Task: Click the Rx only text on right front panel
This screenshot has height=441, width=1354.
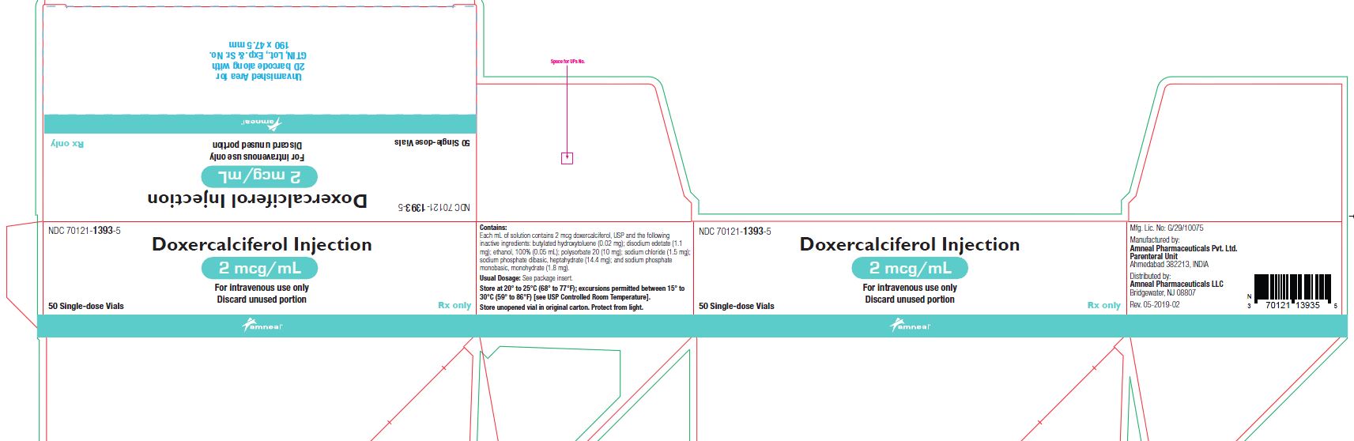Action: tap(1103, 305)
